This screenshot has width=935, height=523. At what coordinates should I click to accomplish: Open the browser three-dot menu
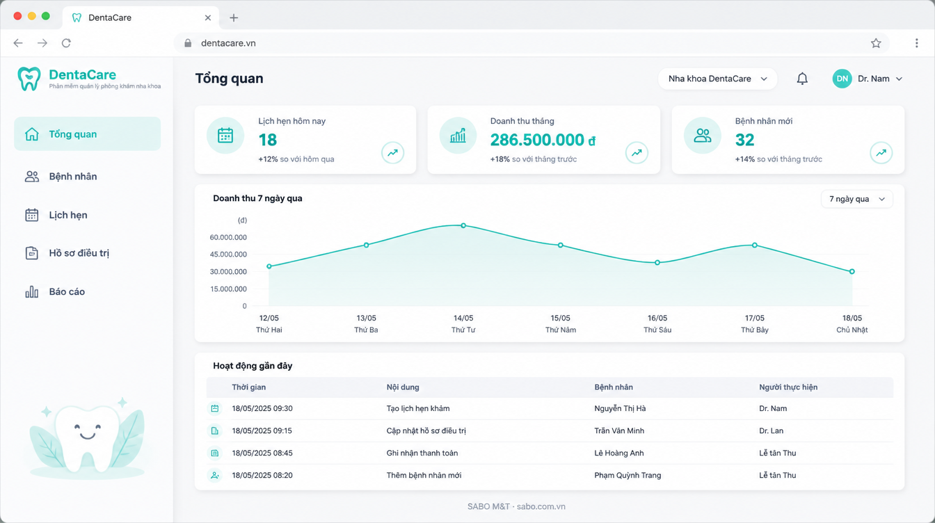[916, 43]
